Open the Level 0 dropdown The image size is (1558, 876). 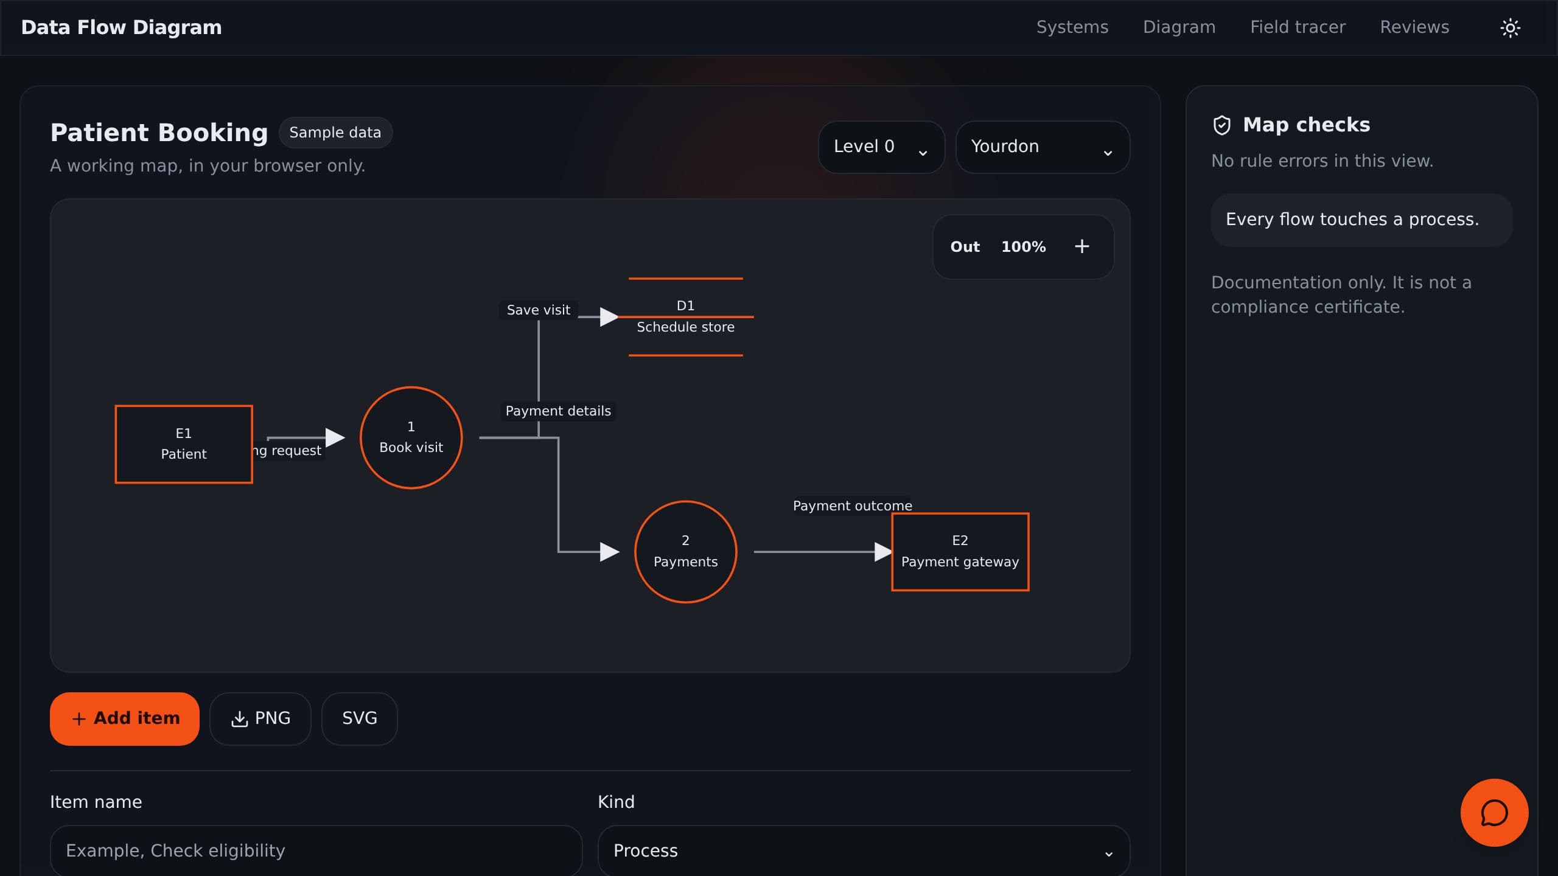(881, 147)
